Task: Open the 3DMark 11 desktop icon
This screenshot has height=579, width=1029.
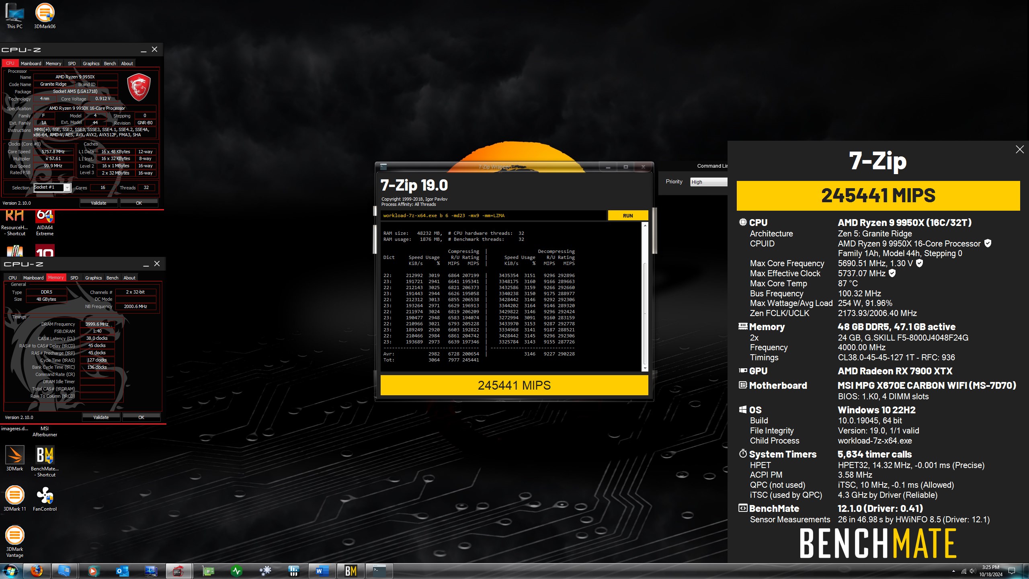Action: [15, 499]
